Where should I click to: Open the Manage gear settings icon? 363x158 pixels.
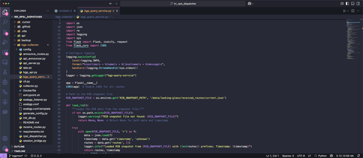(5, 148)
